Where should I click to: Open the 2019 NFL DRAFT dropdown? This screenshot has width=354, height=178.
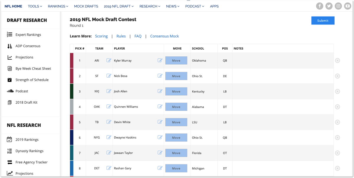[x=119, y=6]
